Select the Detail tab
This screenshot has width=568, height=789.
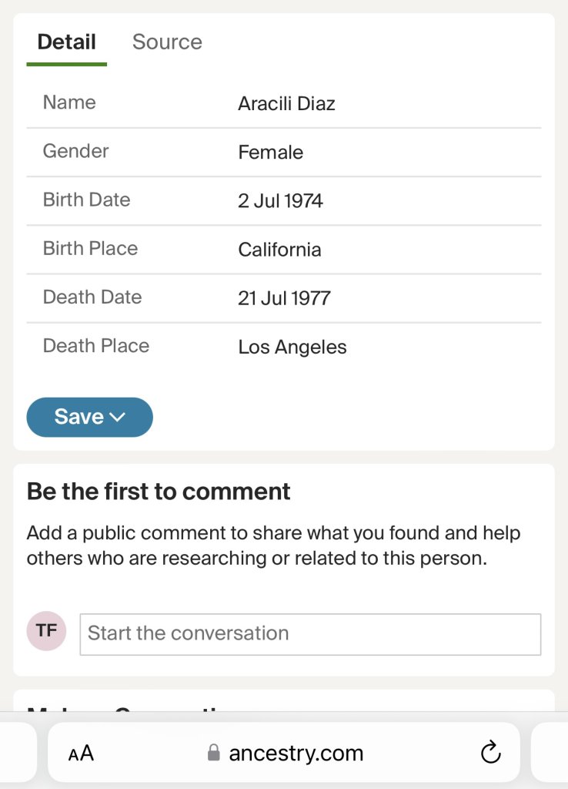[66, 42]
